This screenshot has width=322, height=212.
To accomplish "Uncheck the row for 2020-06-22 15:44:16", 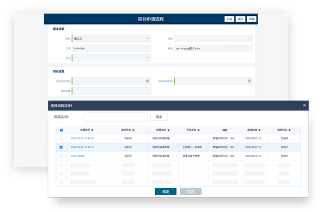I will [61, 147].
